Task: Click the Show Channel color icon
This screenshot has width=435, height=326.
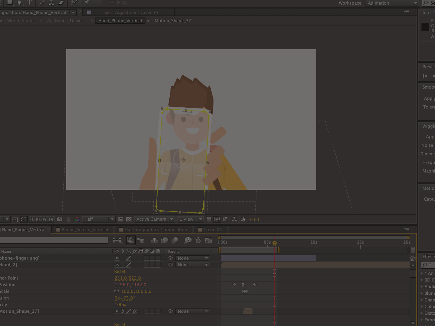Action: (77, 219)
